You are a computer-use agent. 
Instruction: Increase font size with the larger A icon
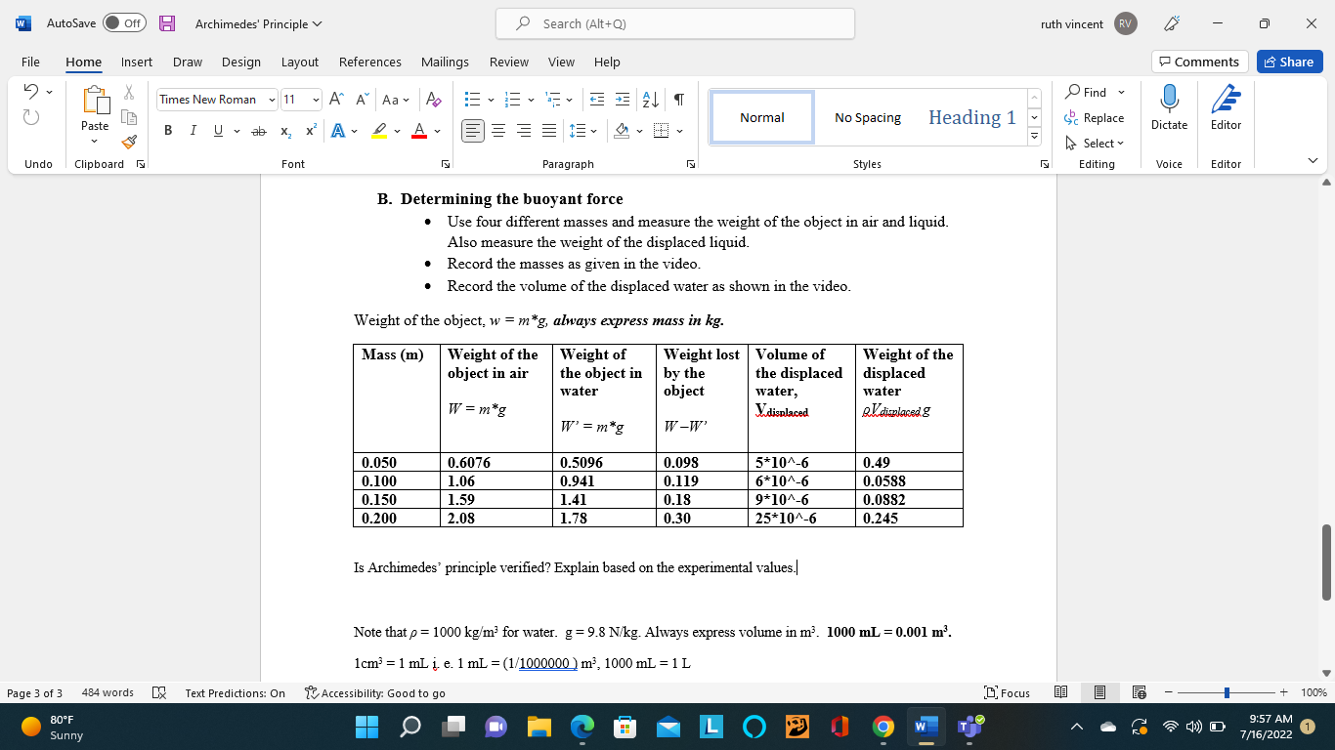click(x=335, y=100)
